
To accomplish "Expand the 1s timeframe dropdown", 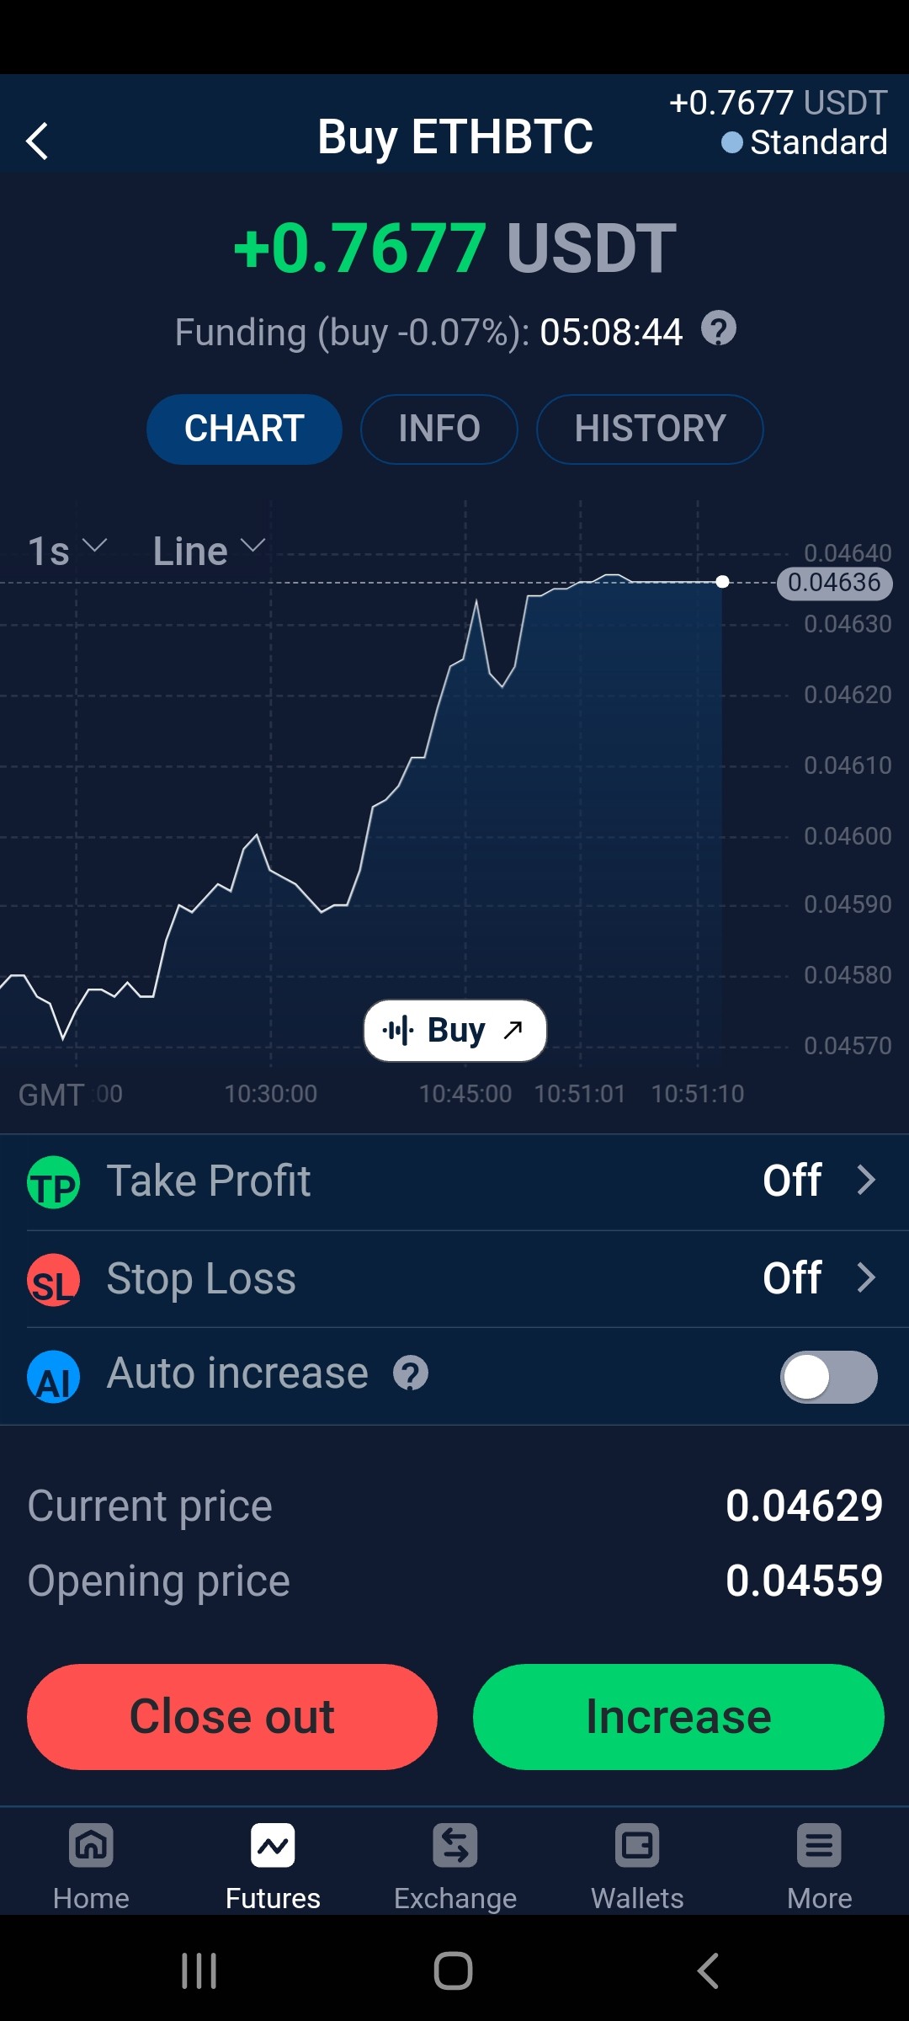I will pyautogui.click(x=67, y=551).
